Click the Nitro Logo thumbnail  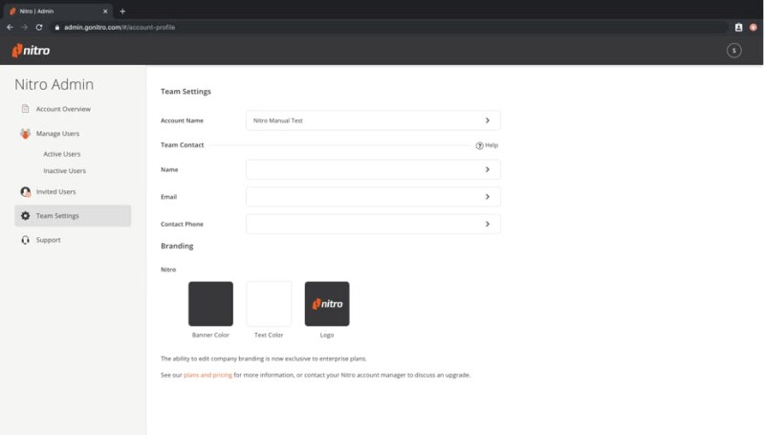tap(327, 304)
